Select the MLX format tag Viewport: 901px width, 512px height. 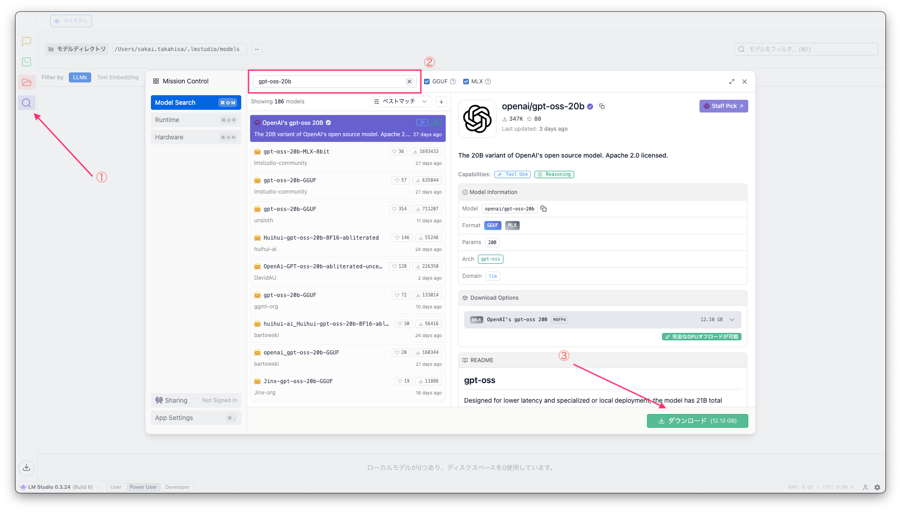point(513,225)
